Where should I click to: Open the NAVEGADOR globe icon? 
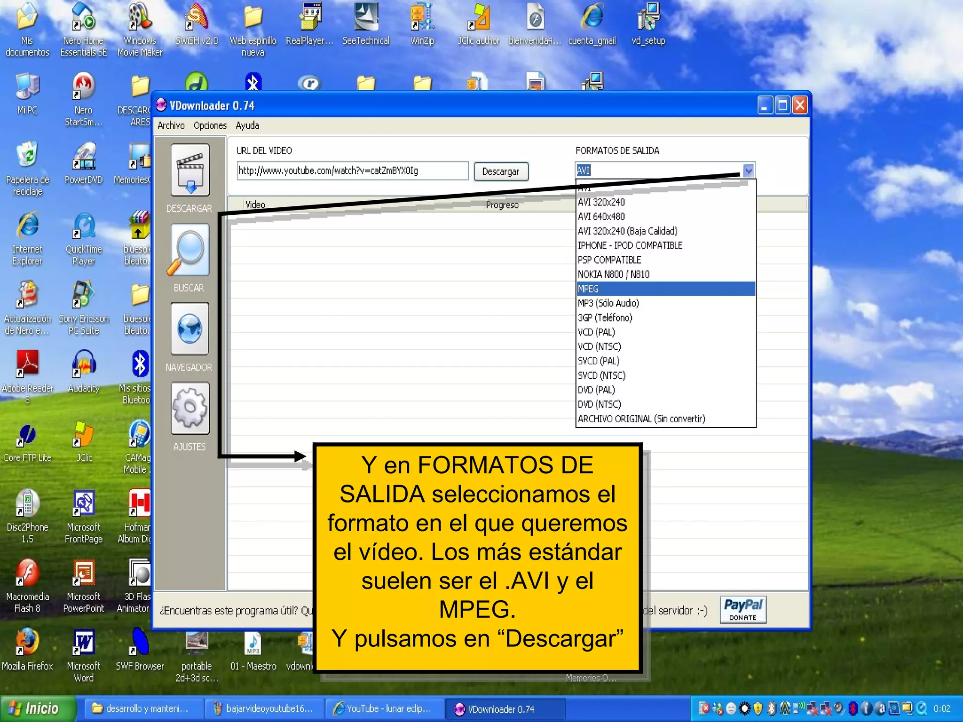pos(190,329)
